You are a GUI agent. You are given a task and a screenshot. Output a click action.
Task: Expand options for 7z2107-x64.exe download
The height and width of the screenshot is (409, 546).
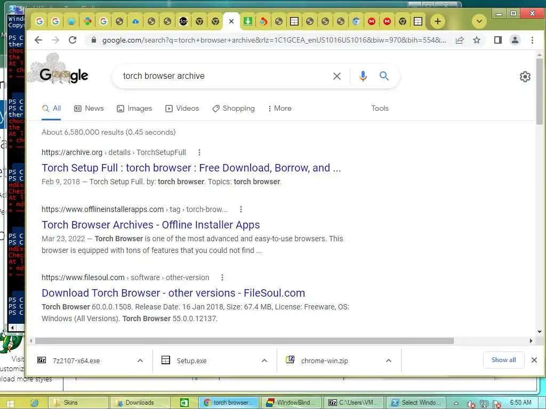[140, 361]
